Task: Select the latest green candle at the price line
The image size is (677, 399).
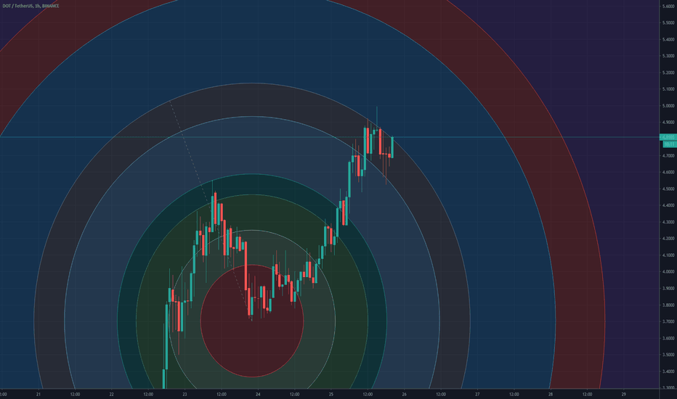Action: pyautogui.click(x=392, y=147)
